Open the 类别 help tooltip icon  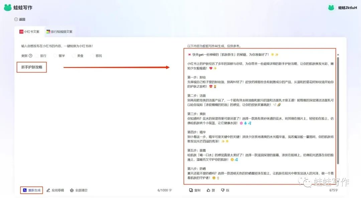point(30,55)
